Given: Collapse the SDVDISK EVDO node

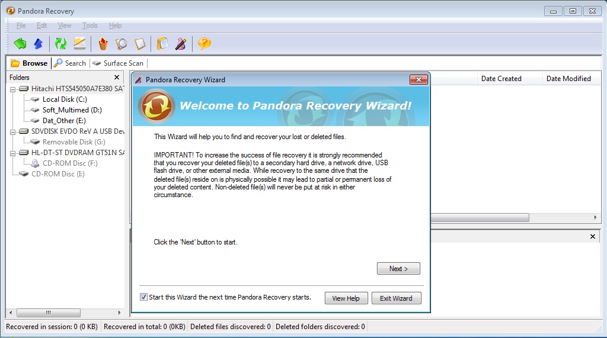Looking at the screenshot, I should point(13,132).
